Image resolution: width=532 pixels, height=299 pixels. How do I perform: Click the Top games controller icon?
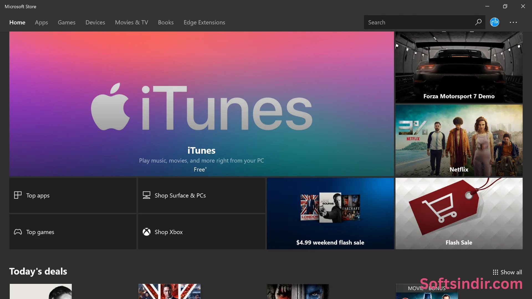18,232
